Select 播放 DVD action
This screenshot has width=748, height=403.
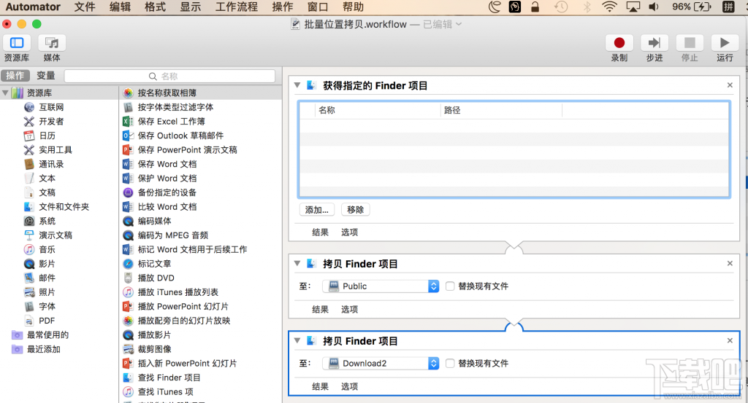[x=156, y=278]
